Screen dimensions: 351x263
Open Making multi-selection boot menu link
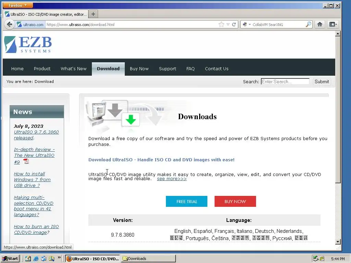(34, 206)
